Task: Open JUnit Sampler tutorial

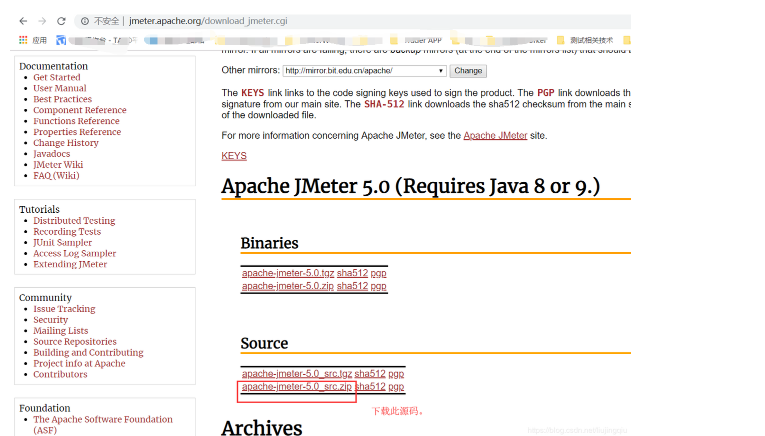Action: [62, 243]
